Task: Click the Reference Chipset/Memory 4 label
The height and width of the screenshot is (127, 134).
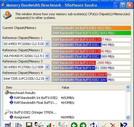Action: coord(22,73)
